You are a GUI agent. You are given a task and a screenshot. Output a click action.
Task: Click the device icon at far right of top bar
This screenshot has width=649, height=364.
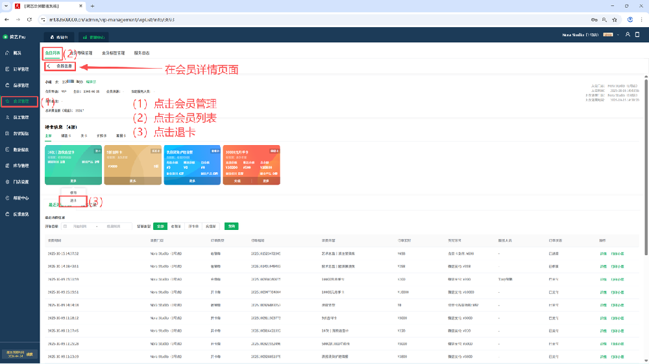pos(637,35)
